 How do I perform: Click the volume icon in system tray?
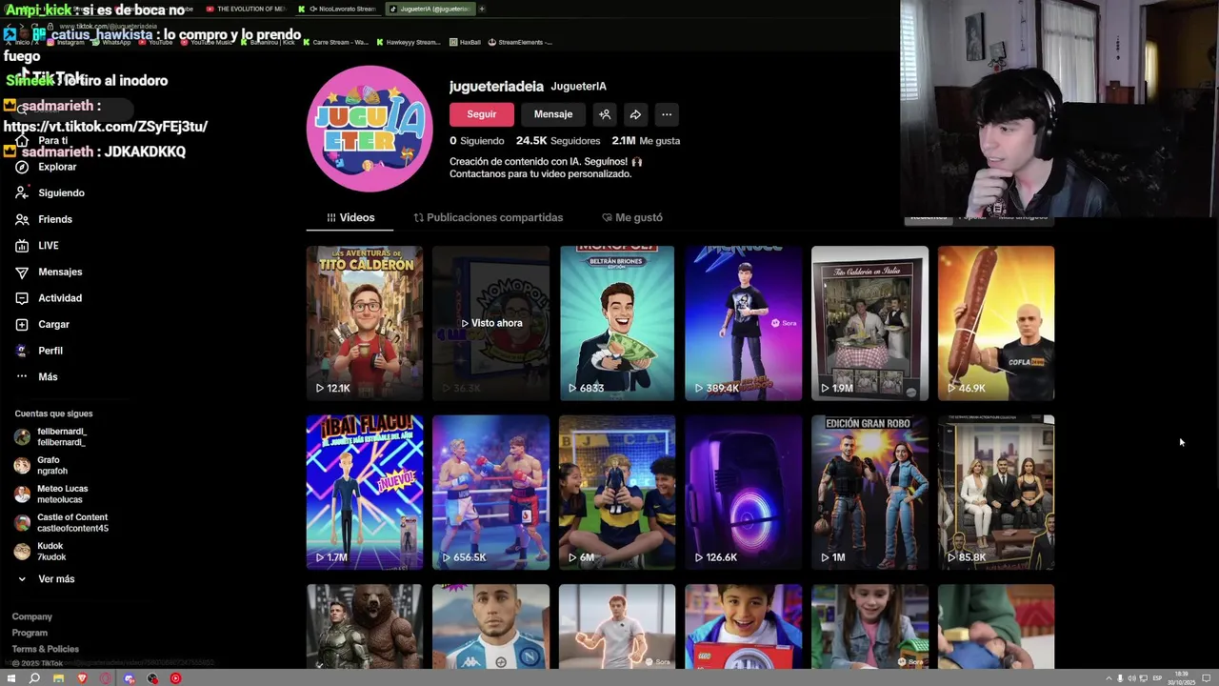point(1131,678)
